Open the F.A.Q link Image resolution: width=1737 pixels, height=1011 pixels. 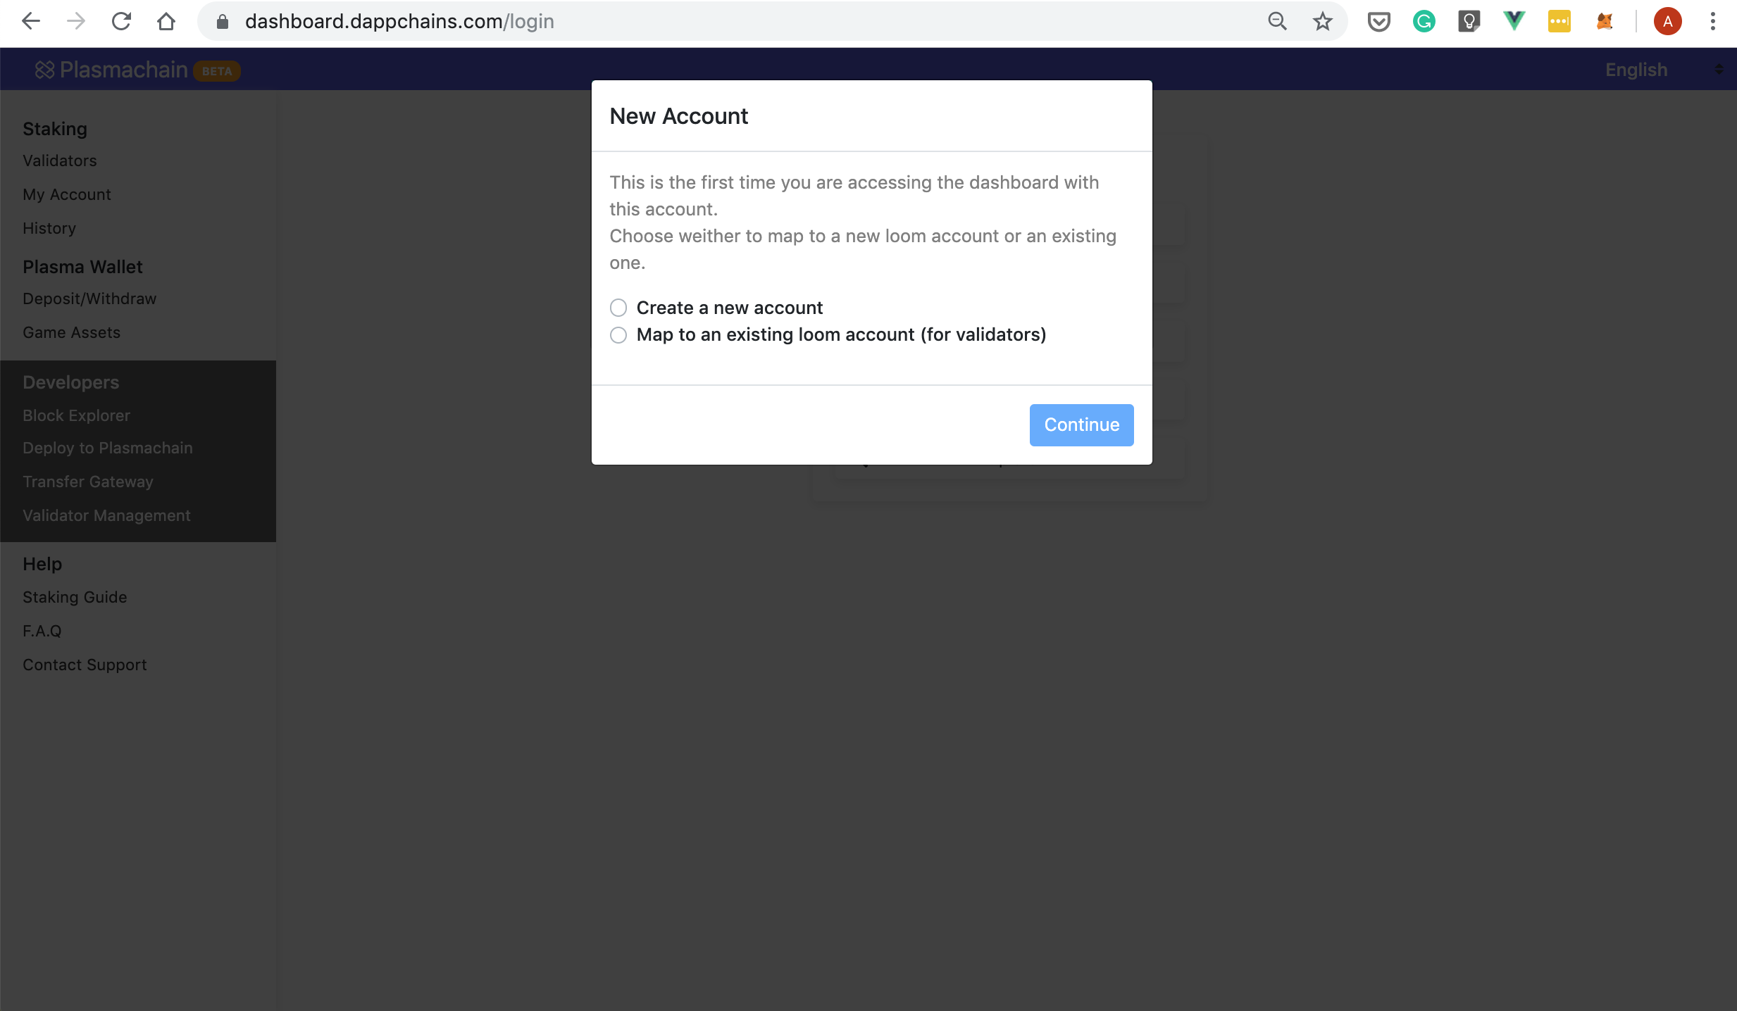[x=42, y=631]
